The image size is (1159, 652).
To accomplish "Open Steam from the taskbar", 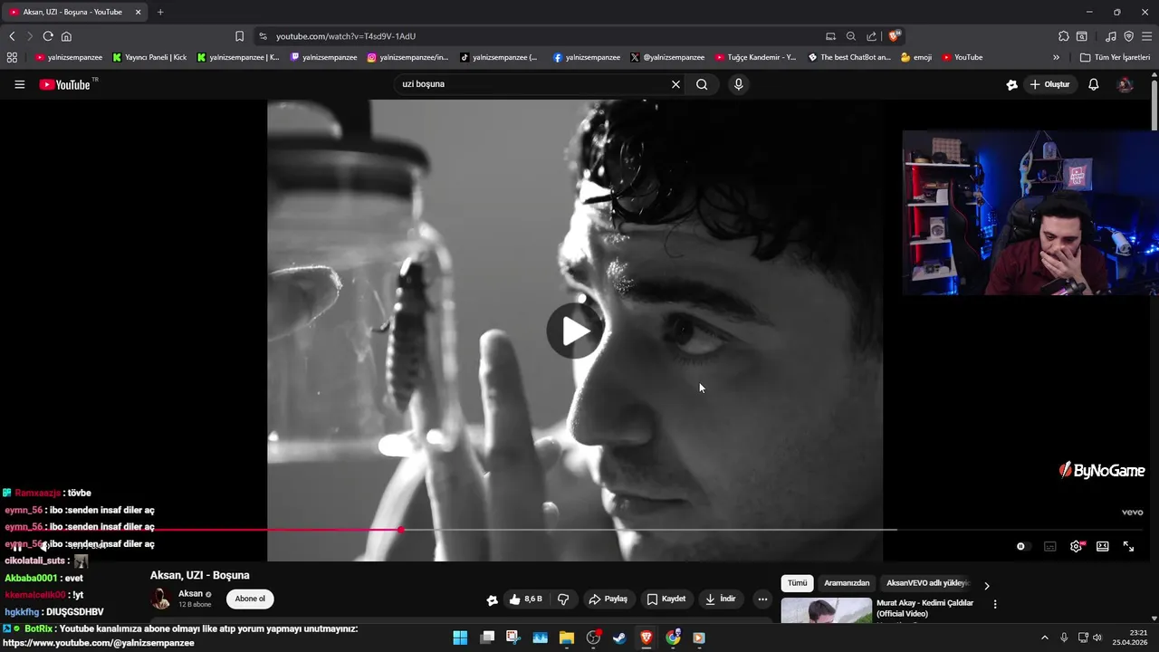I will (619, 638).
